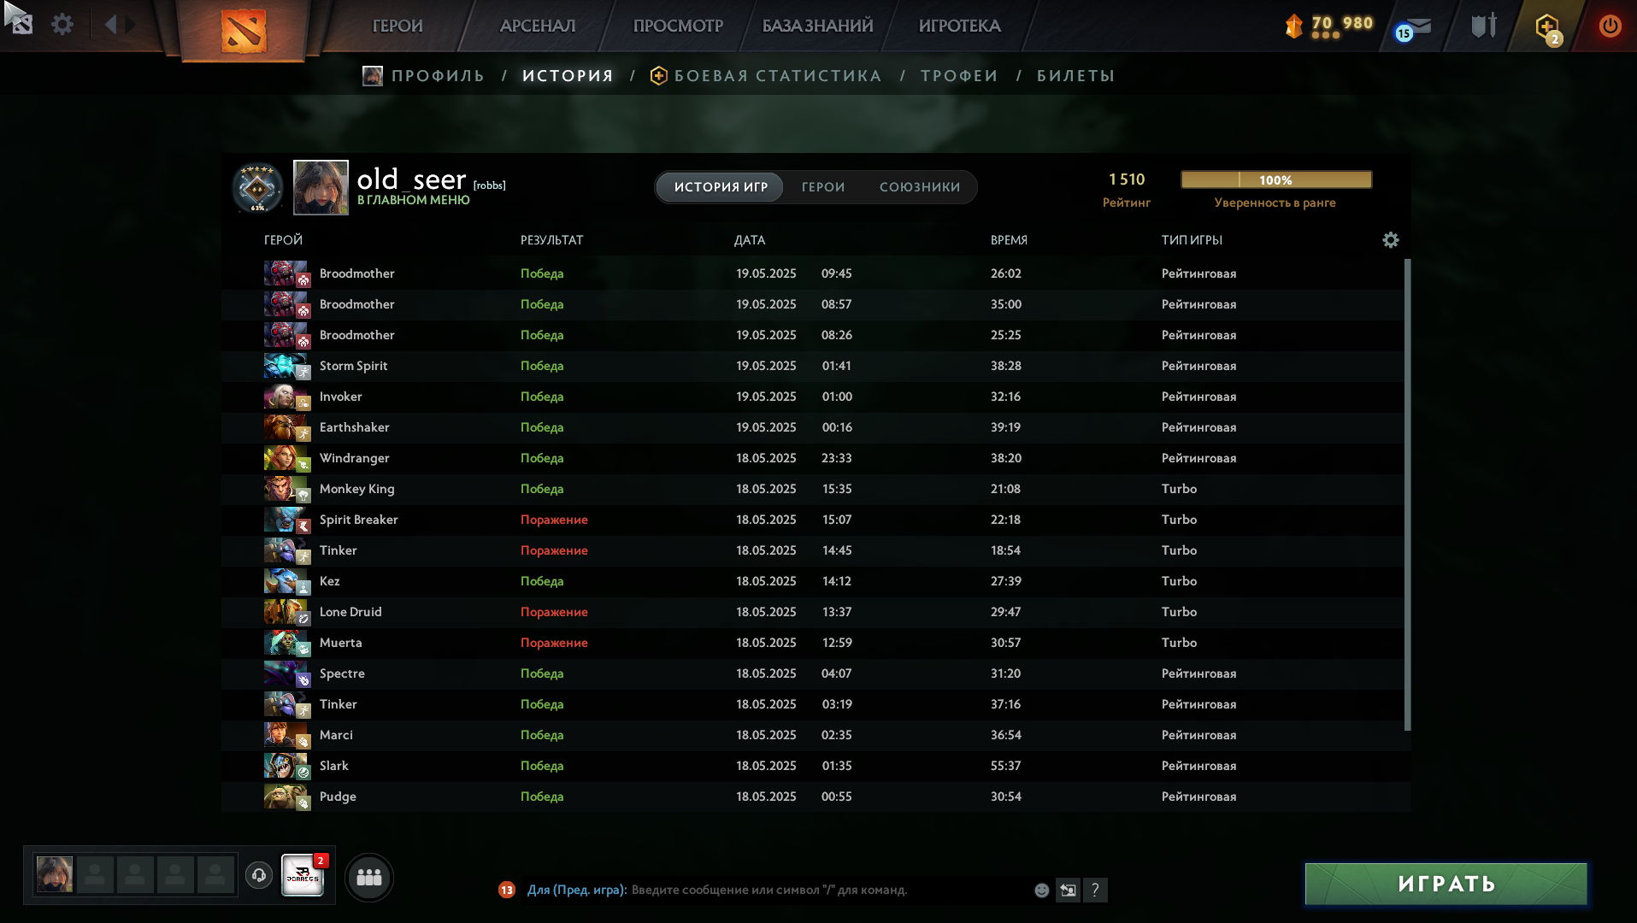Open the БАЗА ЗНАНИЙ main menu
Screen dimensions: 1637x923
[x=818, y=26]
